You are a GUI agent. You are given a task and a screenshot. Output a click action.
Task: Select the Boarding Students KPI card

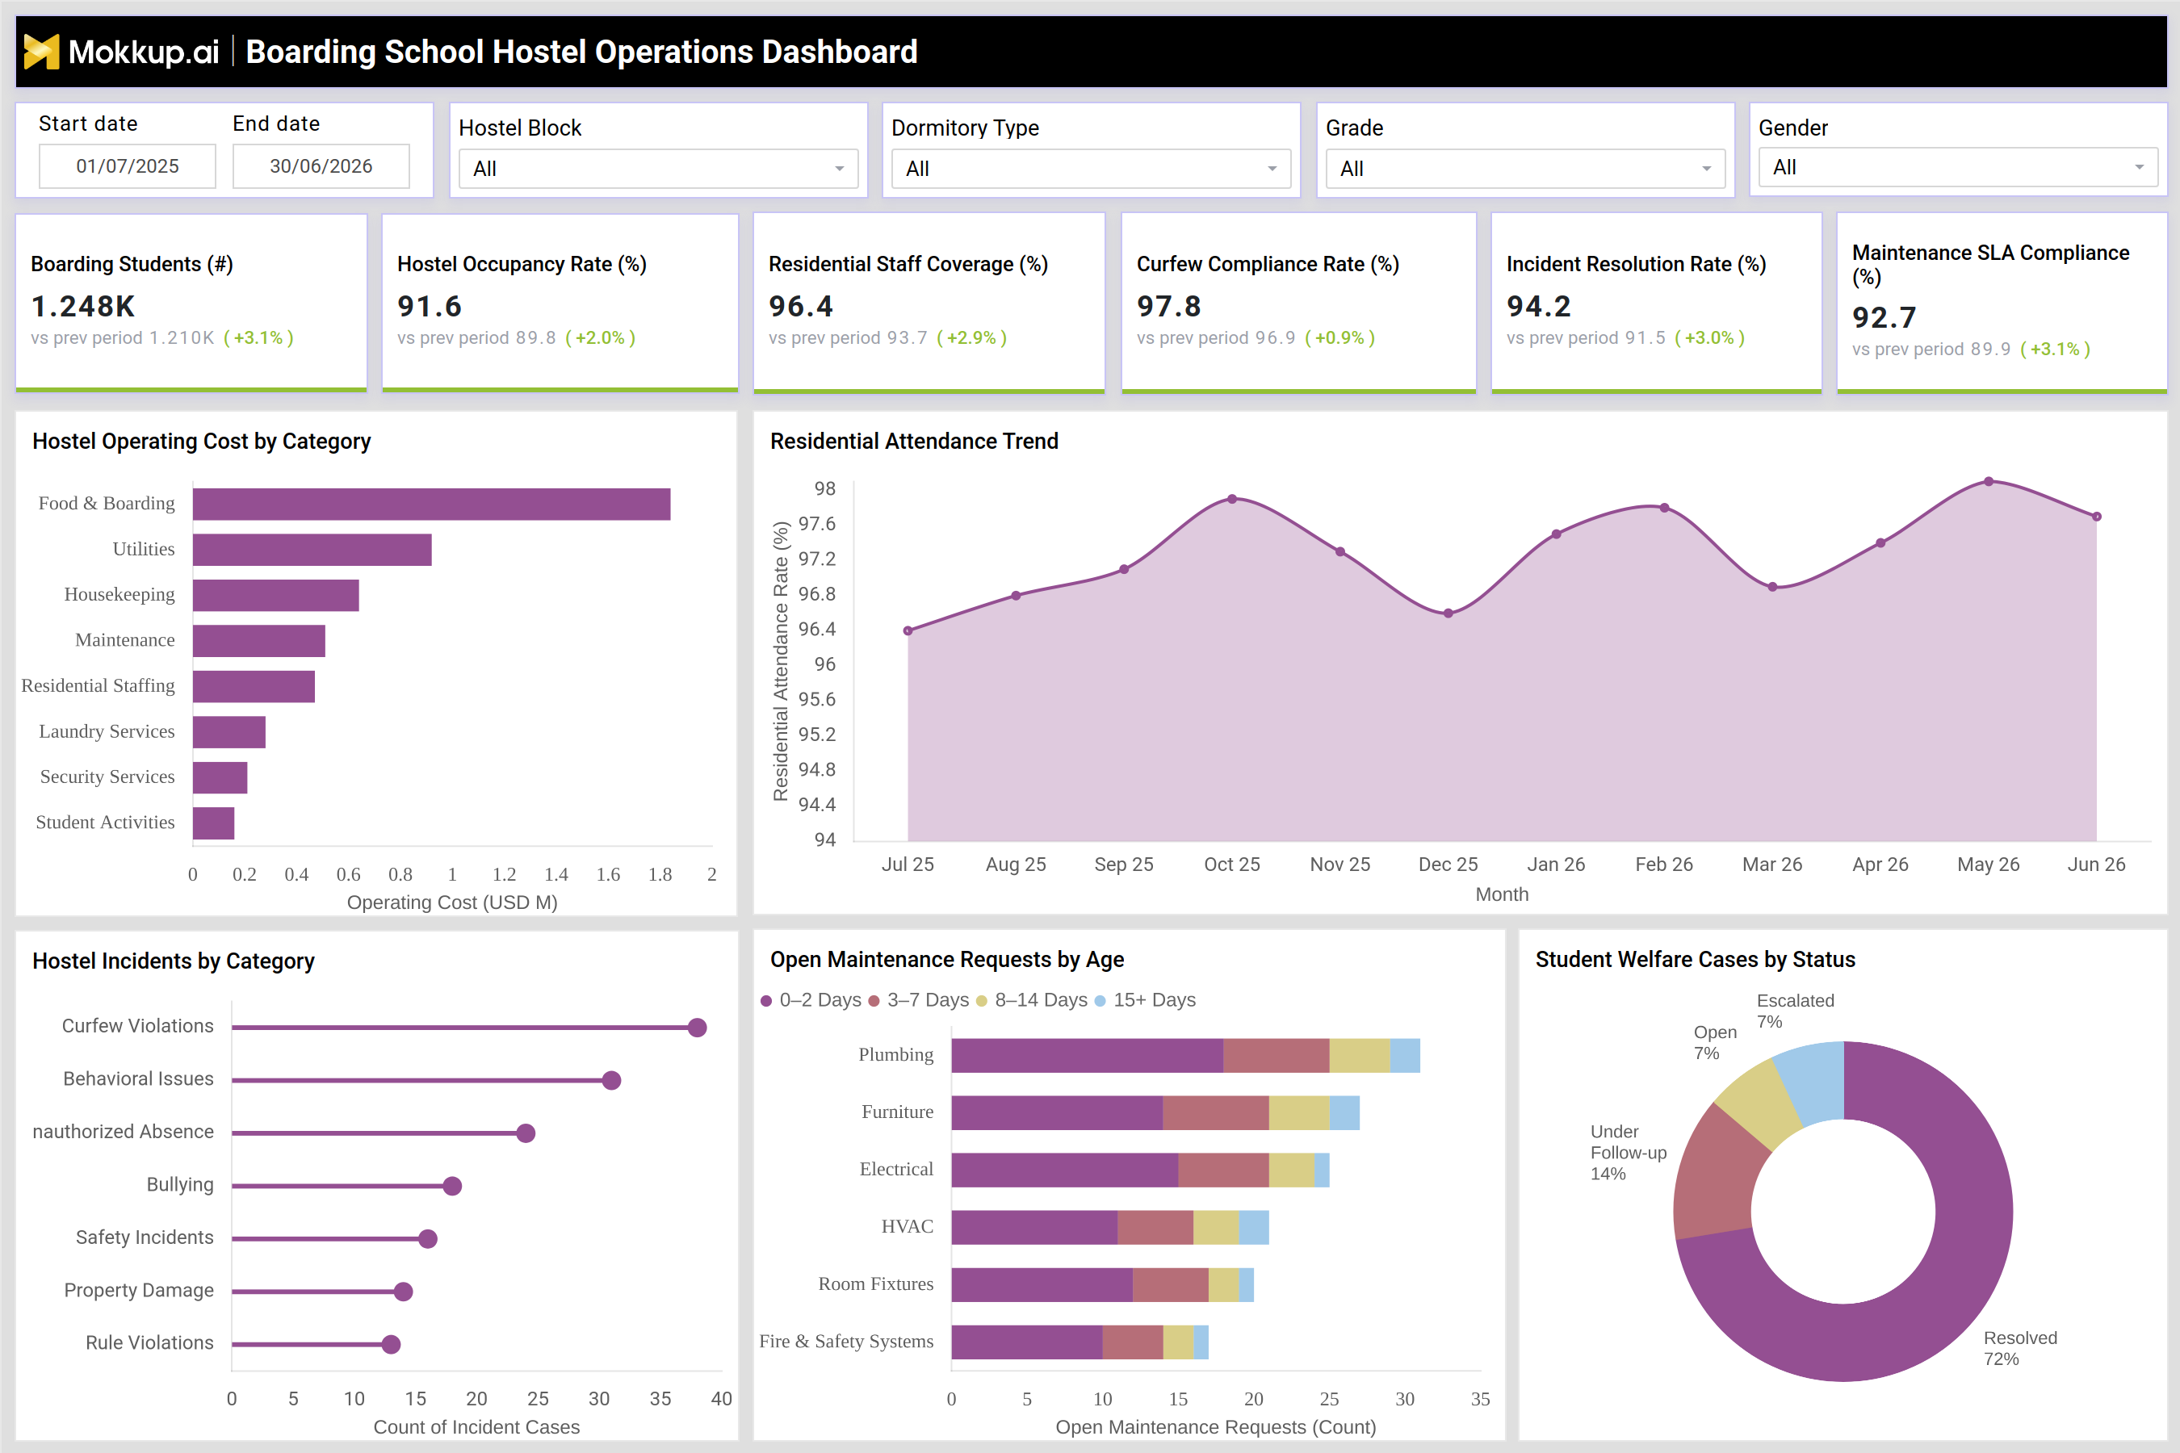(192, 303)
